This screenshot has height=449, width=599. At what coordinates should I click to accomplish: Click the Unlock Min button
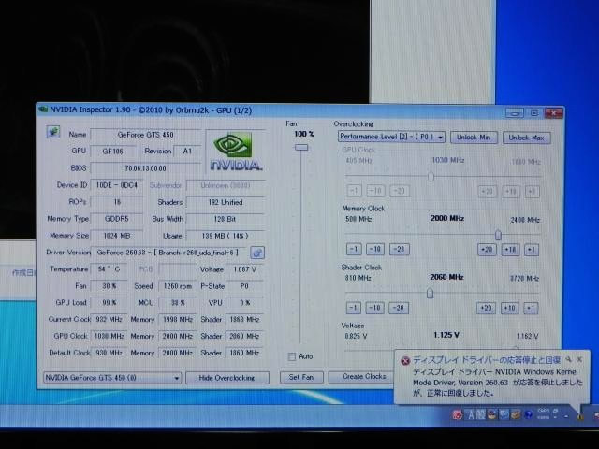coord(474,138)
